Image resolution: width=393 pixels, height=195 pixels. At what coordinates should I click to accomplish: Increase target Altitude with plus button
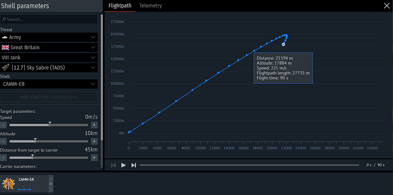(94, 142)
